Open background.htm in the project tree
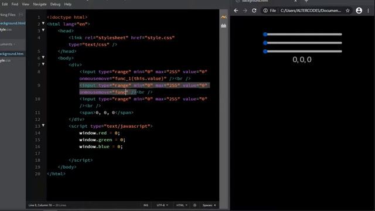This screenshot has width=375, height=211. (x=12, y=54)
